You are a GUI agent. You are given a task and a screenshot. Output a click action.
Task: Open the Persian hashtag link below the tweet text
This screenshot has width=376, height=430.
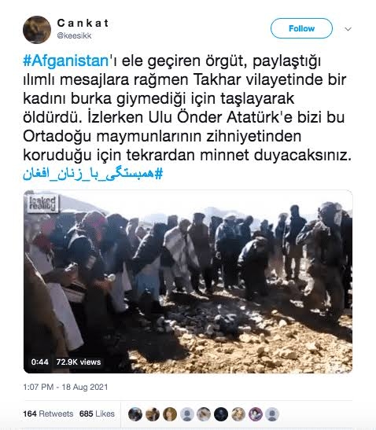pos(93,174)
